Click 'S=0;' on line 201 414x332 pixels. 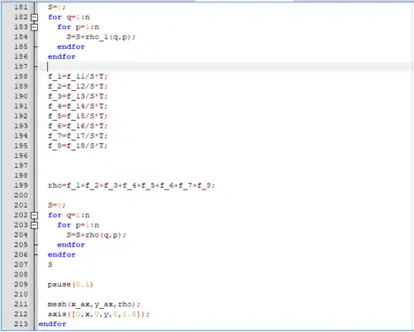pos(56,205)
